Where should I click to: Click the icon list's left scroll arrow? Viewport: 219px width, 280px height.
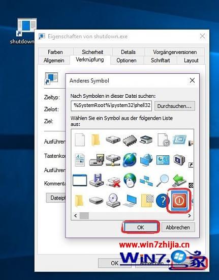coord(75,216)
